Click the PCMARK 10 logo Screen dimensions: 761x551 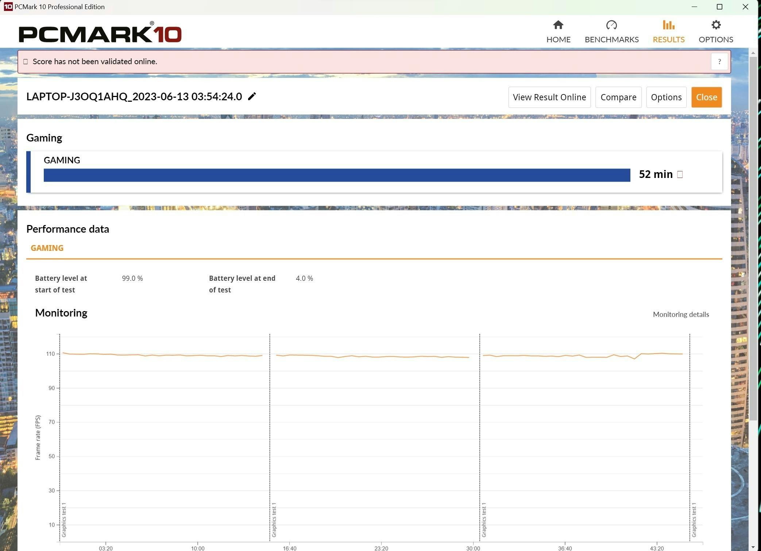pyautogui.click(x=100, y=32)
